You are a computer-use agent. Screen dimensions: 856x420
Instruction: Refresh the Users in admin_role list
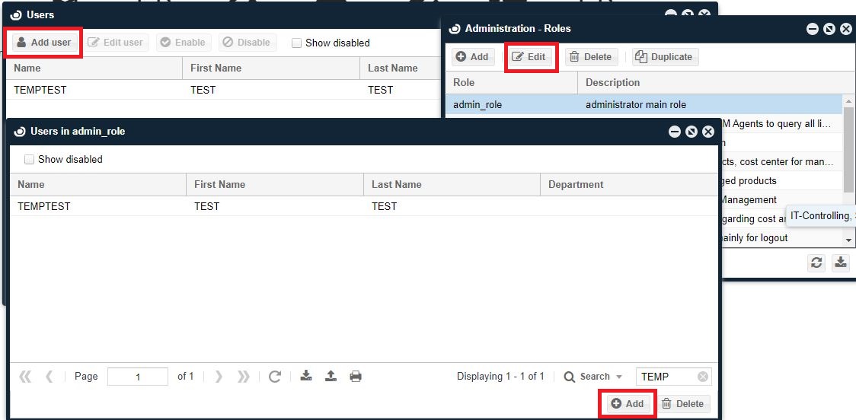click(x=275, y=377)
